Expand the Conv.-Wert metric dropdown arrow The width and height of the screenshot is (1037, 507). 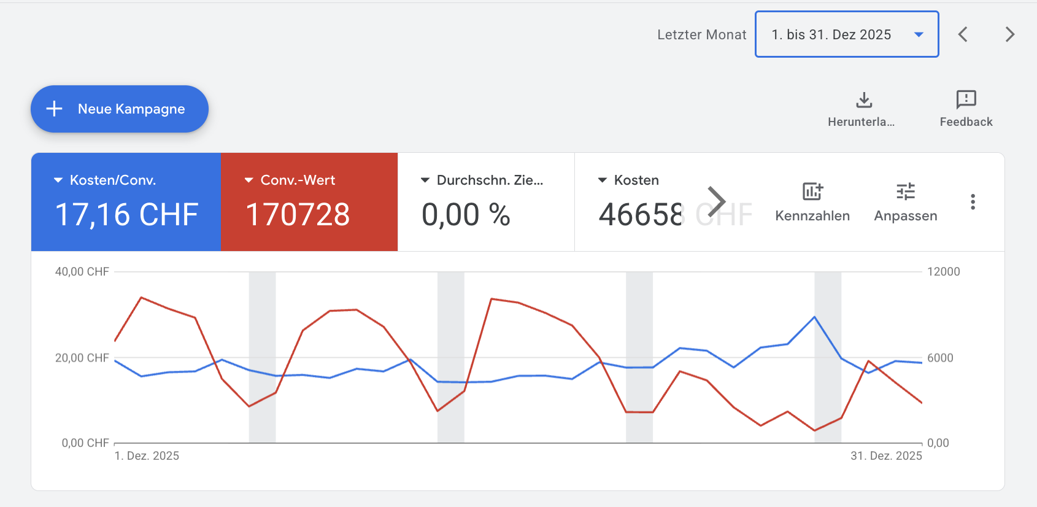(249, 180)
